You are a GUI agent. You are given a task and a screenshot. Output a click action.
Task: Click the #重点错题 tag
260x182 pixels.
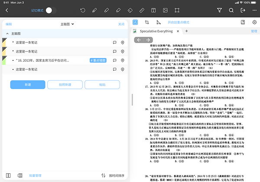98,60
